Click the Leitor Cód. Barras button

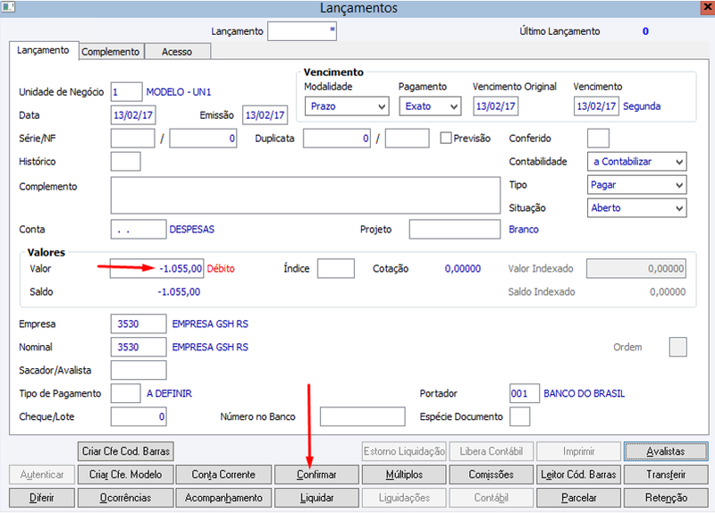(x=578, y=475)
